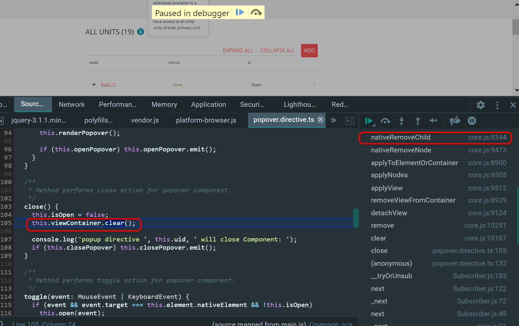Toggle the debugger sidebar pane
This screenshot has height=326, width=519.
tap(350, 121)
